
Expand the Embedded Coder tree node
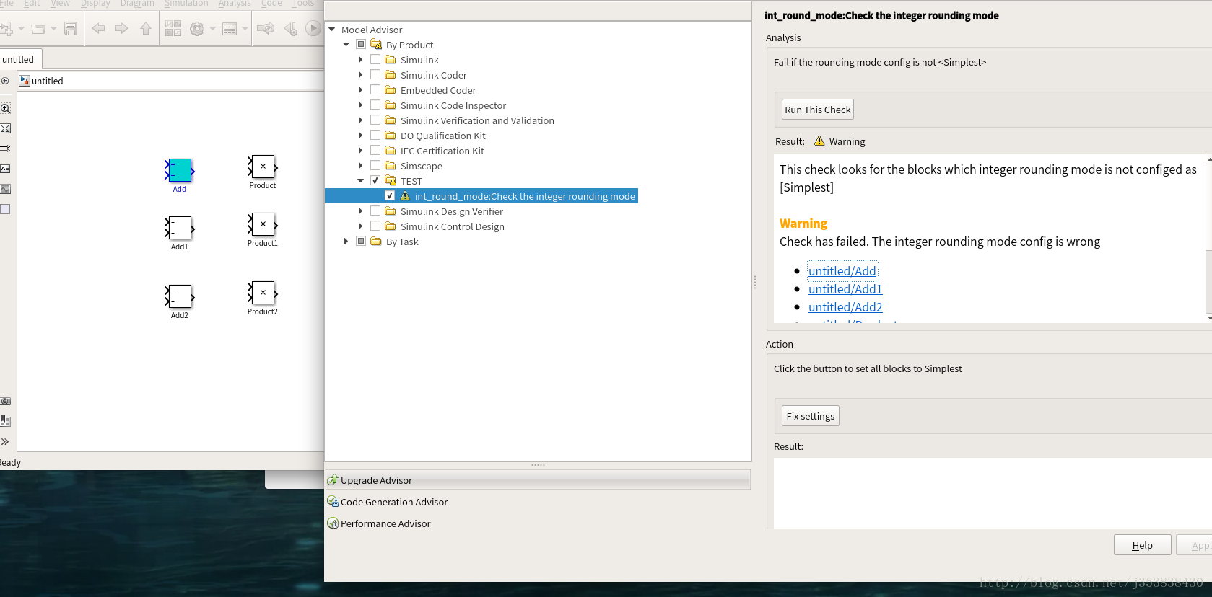[x=361, y=90]
